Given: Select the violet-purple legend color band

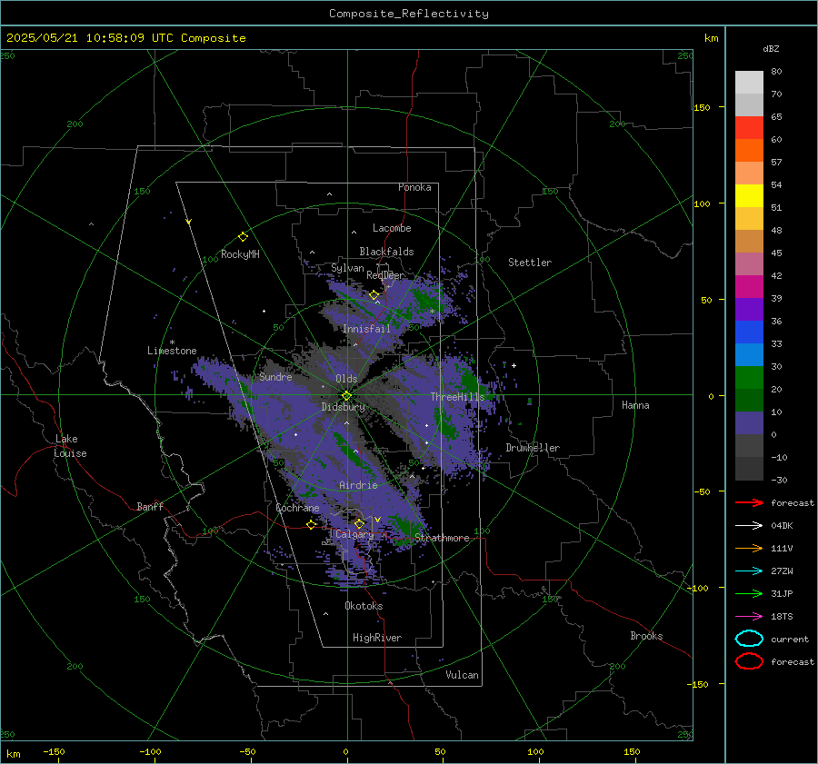Looking at the screenshot, I should point(749,310).
